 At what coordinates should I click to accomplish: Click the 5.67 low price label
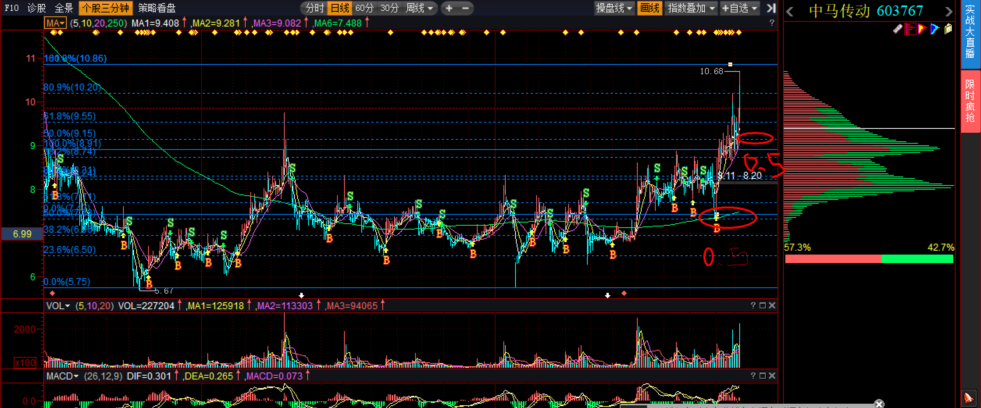coord(164,291)
